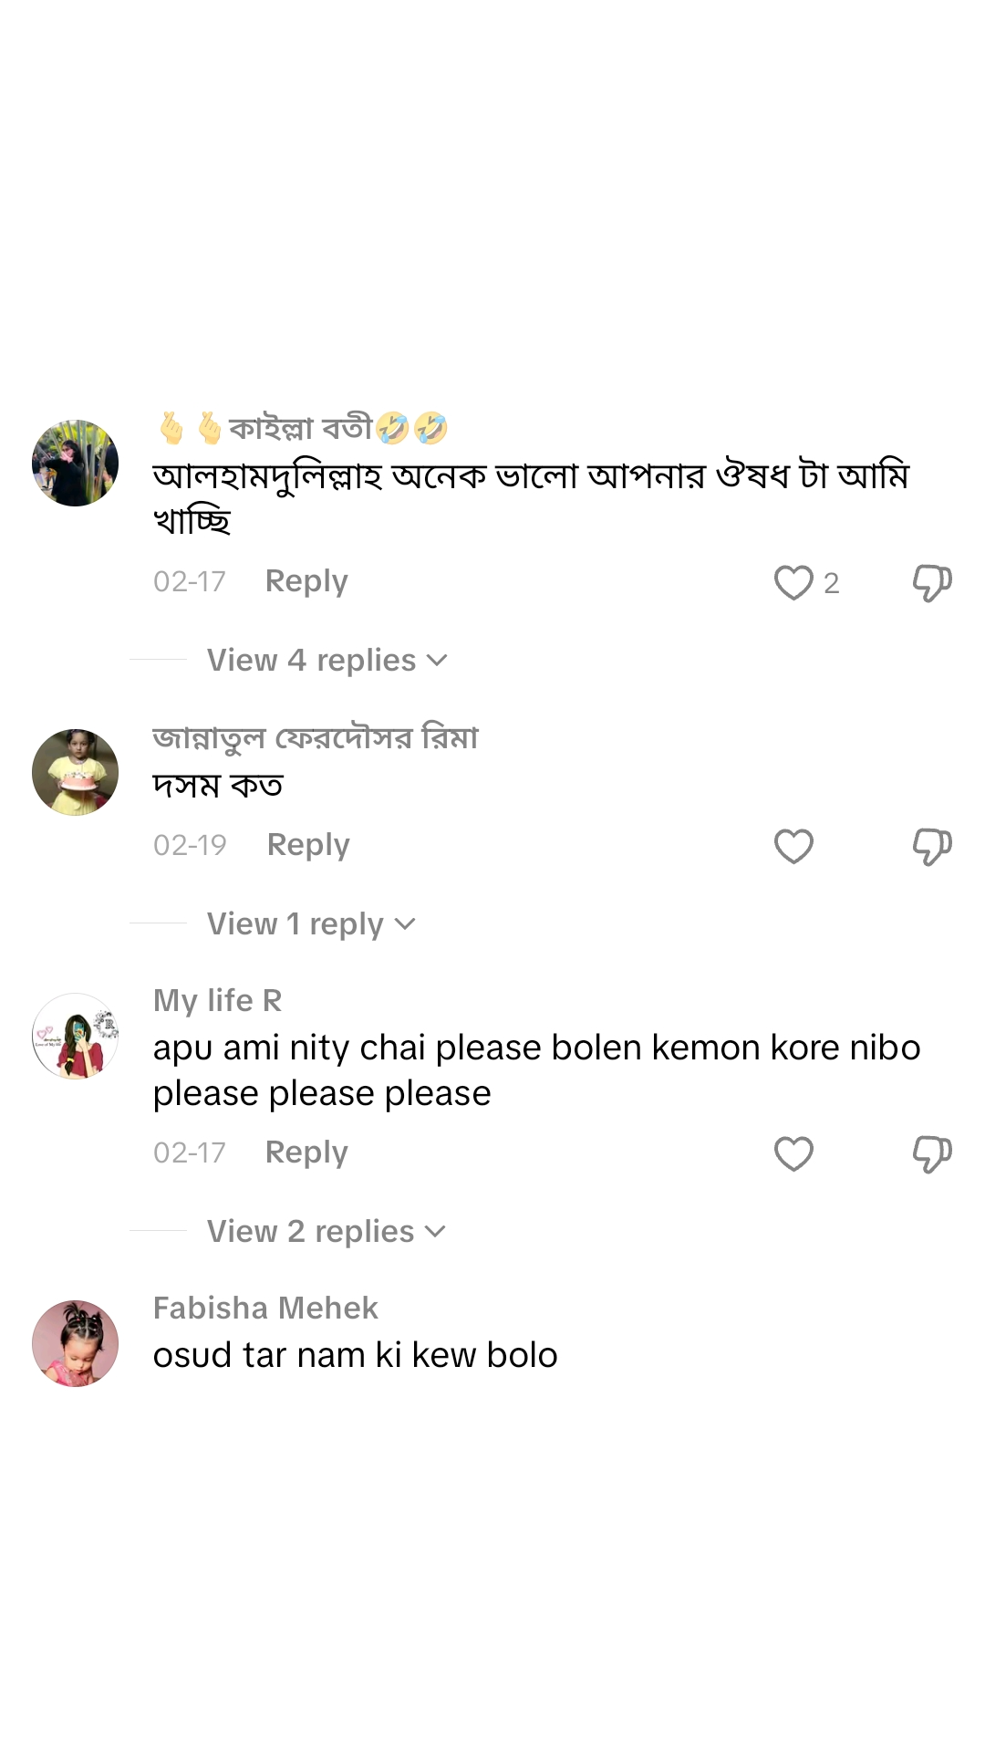Tap the username My life R
This screenshot has width=985, height=1752.
pos(217,1000)
